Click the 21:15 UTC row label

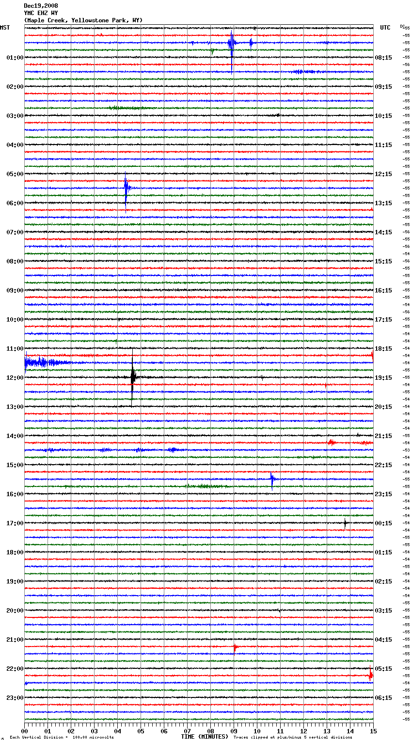[x=383, y=436]
